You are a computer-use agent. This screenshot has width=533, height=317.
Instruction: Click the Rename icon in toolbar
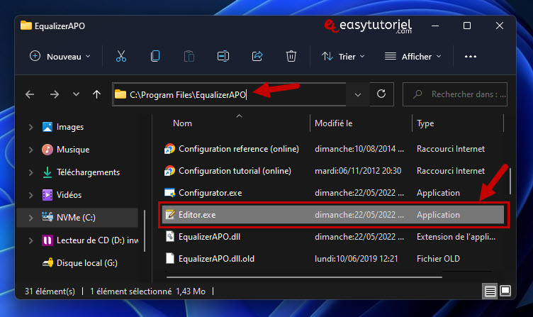[x=223, y=56]
